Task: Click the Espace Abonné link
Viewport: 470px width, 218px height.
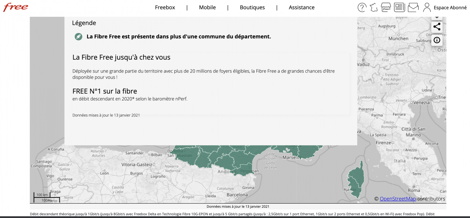Action: pos(450,8)
